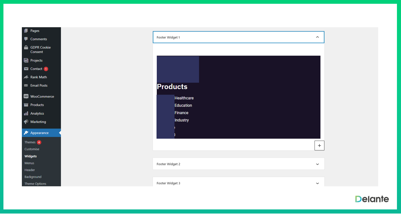Expand the Footer Widget 3 section

tap(317, 183)
